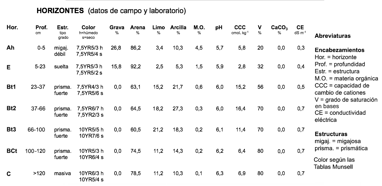The height and width of the screenshot is (186, 382).
Task: Select the Grava column header
Action: pyautogui.click(x=117, y=28)
